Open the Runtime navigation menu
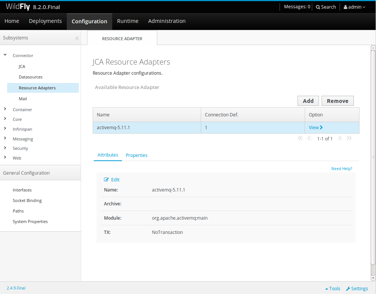Image resolution: width=376 pixels, height=294 pixels. click(x=128, y=21)
